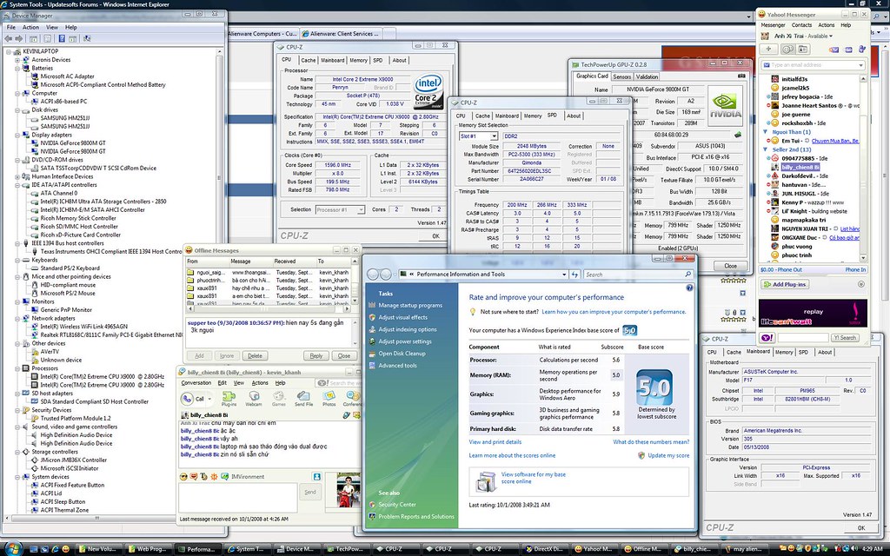Viewport: 890px width, 556px height.
Task: Click the Forward arrow in Device Manager toolbar
Action: click(x=19, y=38)
